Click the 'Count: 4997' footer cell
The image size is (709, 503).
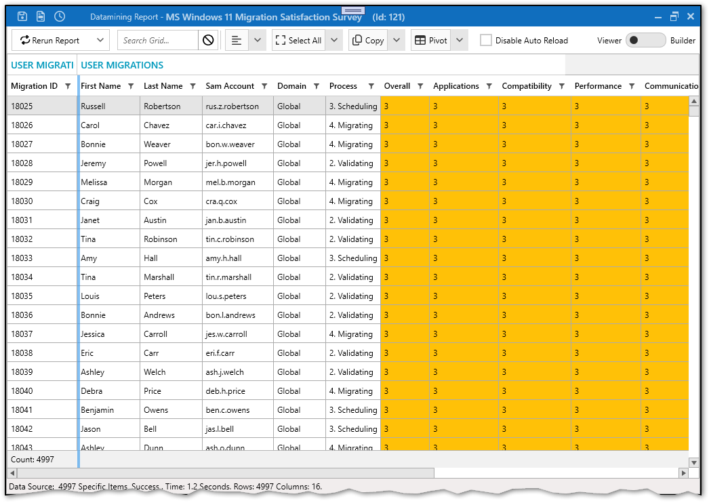pos(43,459)
